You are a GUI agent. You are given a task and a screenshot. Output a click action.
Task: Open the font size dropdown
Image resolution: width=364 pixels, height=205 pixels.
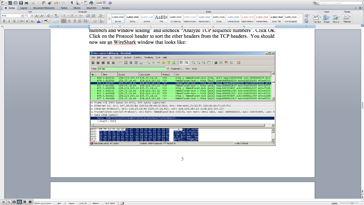coord(32,16)
